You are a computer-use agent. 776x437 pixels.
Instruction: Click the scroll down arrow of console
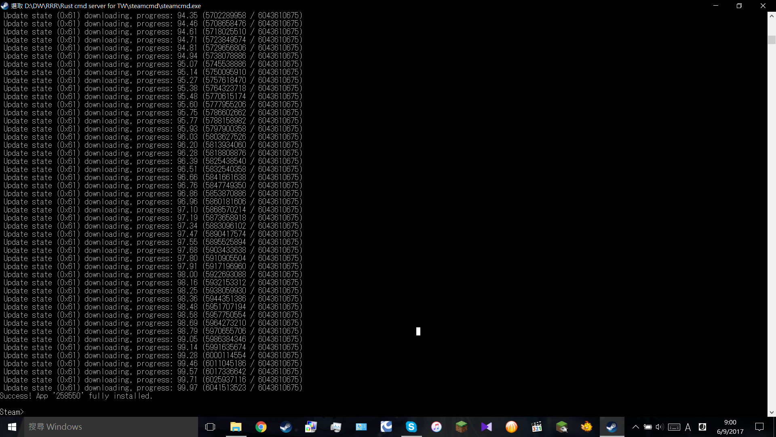point(772,413)
